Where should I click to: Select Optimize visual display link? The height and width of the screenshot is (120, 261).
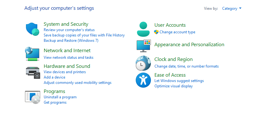(173, 86)
